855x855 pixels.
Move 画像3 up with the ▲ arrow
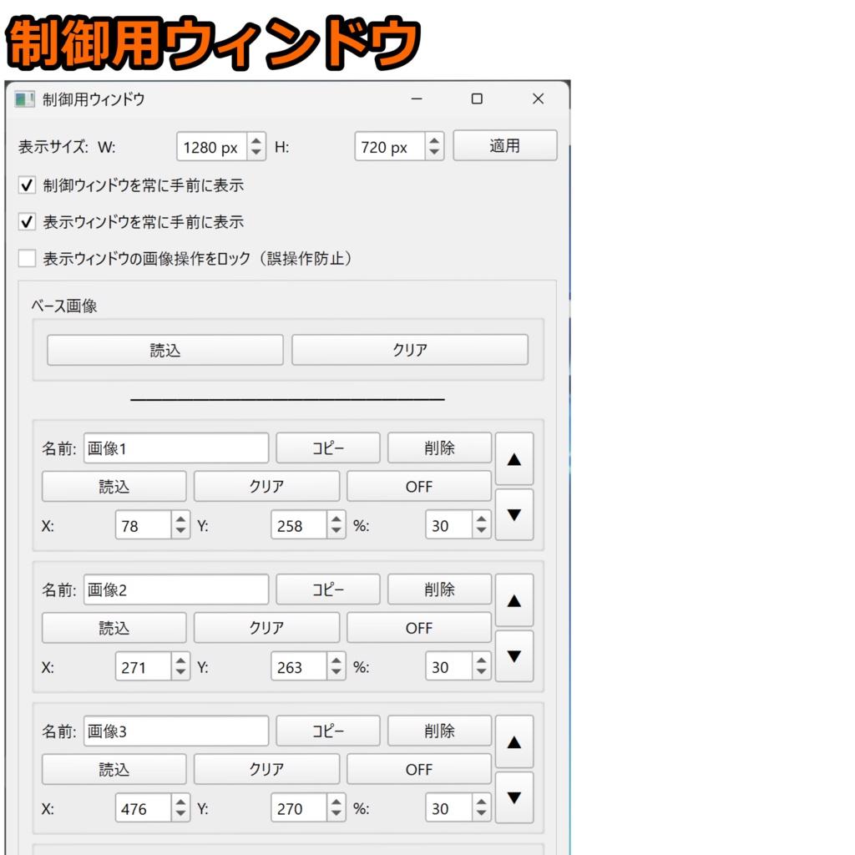514,741
